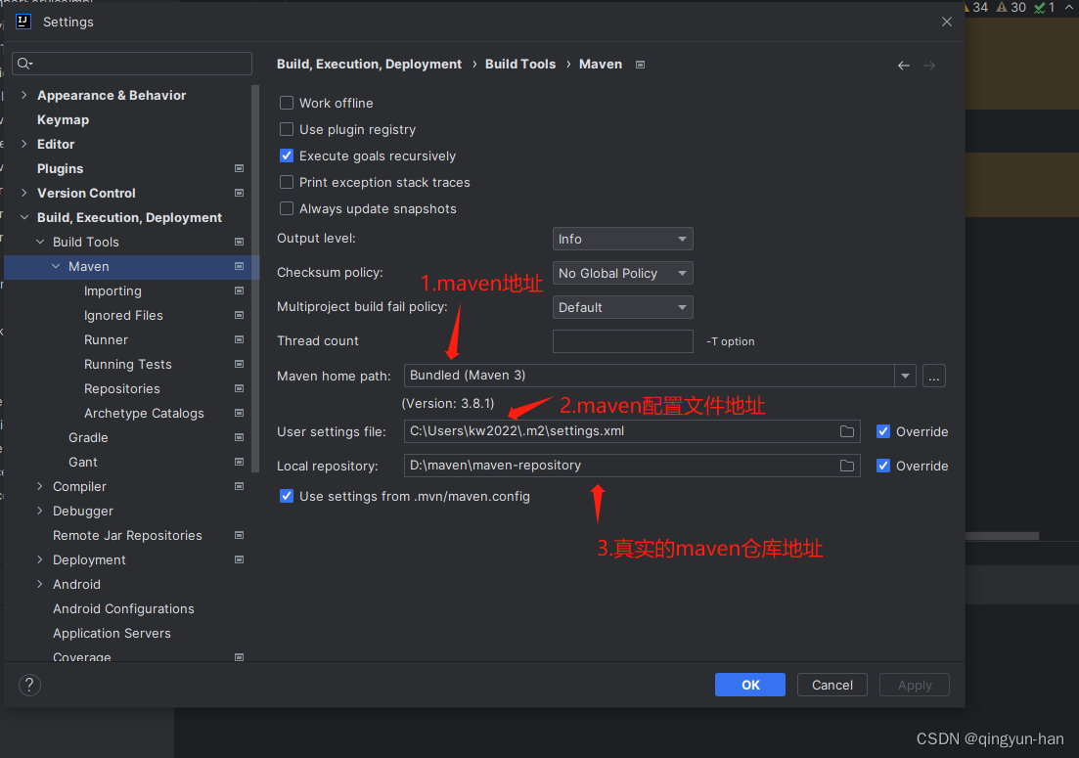Screen dimensions: 1079x758
Task: Click the Thread count input field
Action: tap(623, 341)
